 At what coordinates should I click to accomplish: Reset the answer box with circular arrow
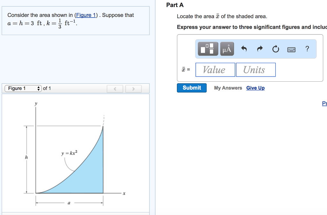click(x=276, y=49)
